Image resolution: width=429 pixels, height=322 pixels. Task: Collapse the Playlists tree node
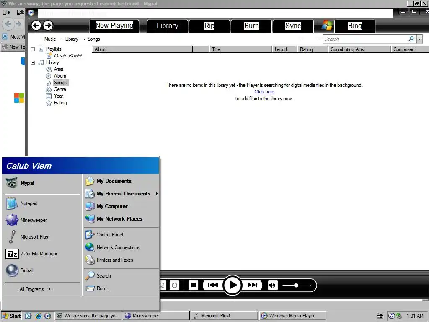(33, 49)
